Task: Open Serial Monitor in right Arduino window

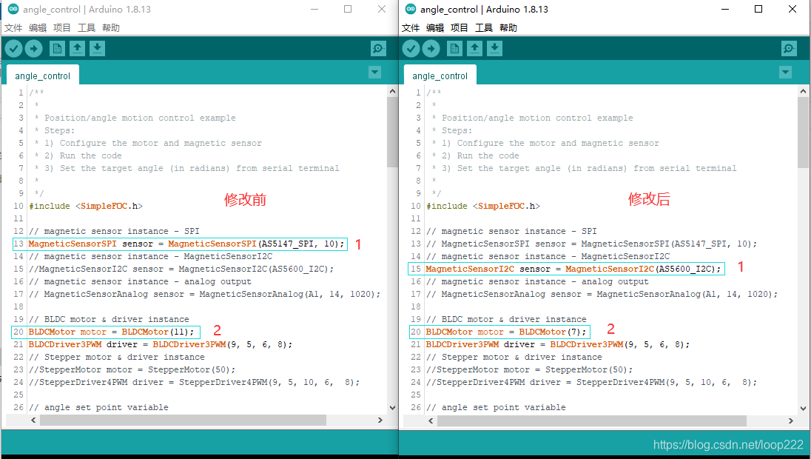Action: pyautogui.click(x=790, y=49)
